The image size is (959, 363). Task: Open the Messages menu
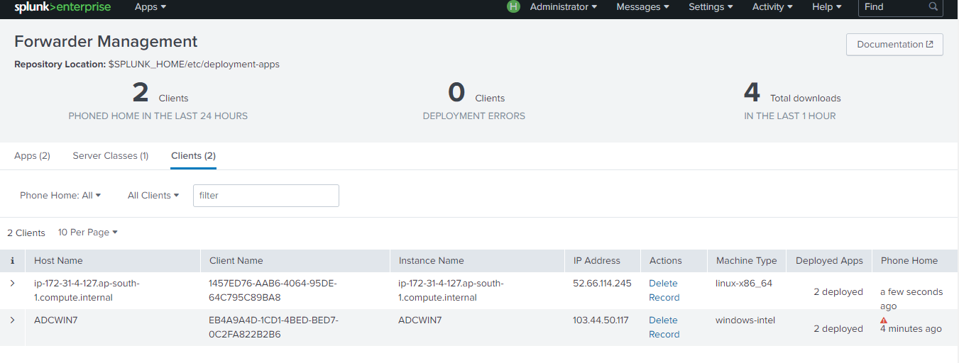click(643, 7)
